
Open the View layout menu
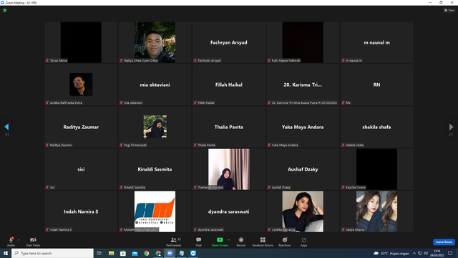click(x=449, y=10)
